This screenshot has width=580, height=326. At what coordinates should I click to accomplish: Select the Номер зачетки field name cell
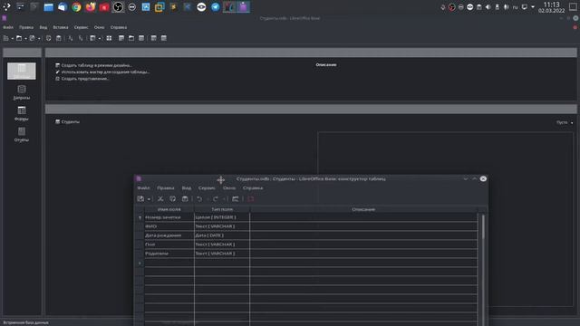tap(169, 217)
